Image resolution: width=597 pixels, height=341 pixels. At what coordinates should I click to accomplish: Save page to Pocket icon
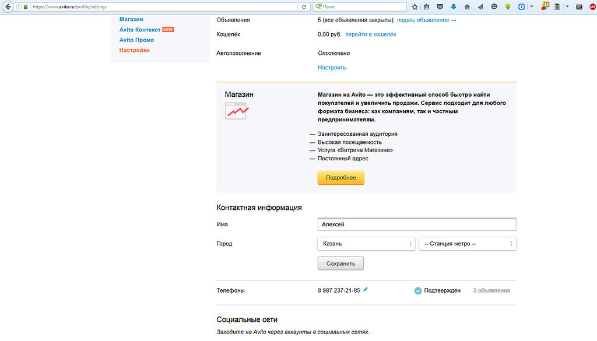(x=440, y=7)
